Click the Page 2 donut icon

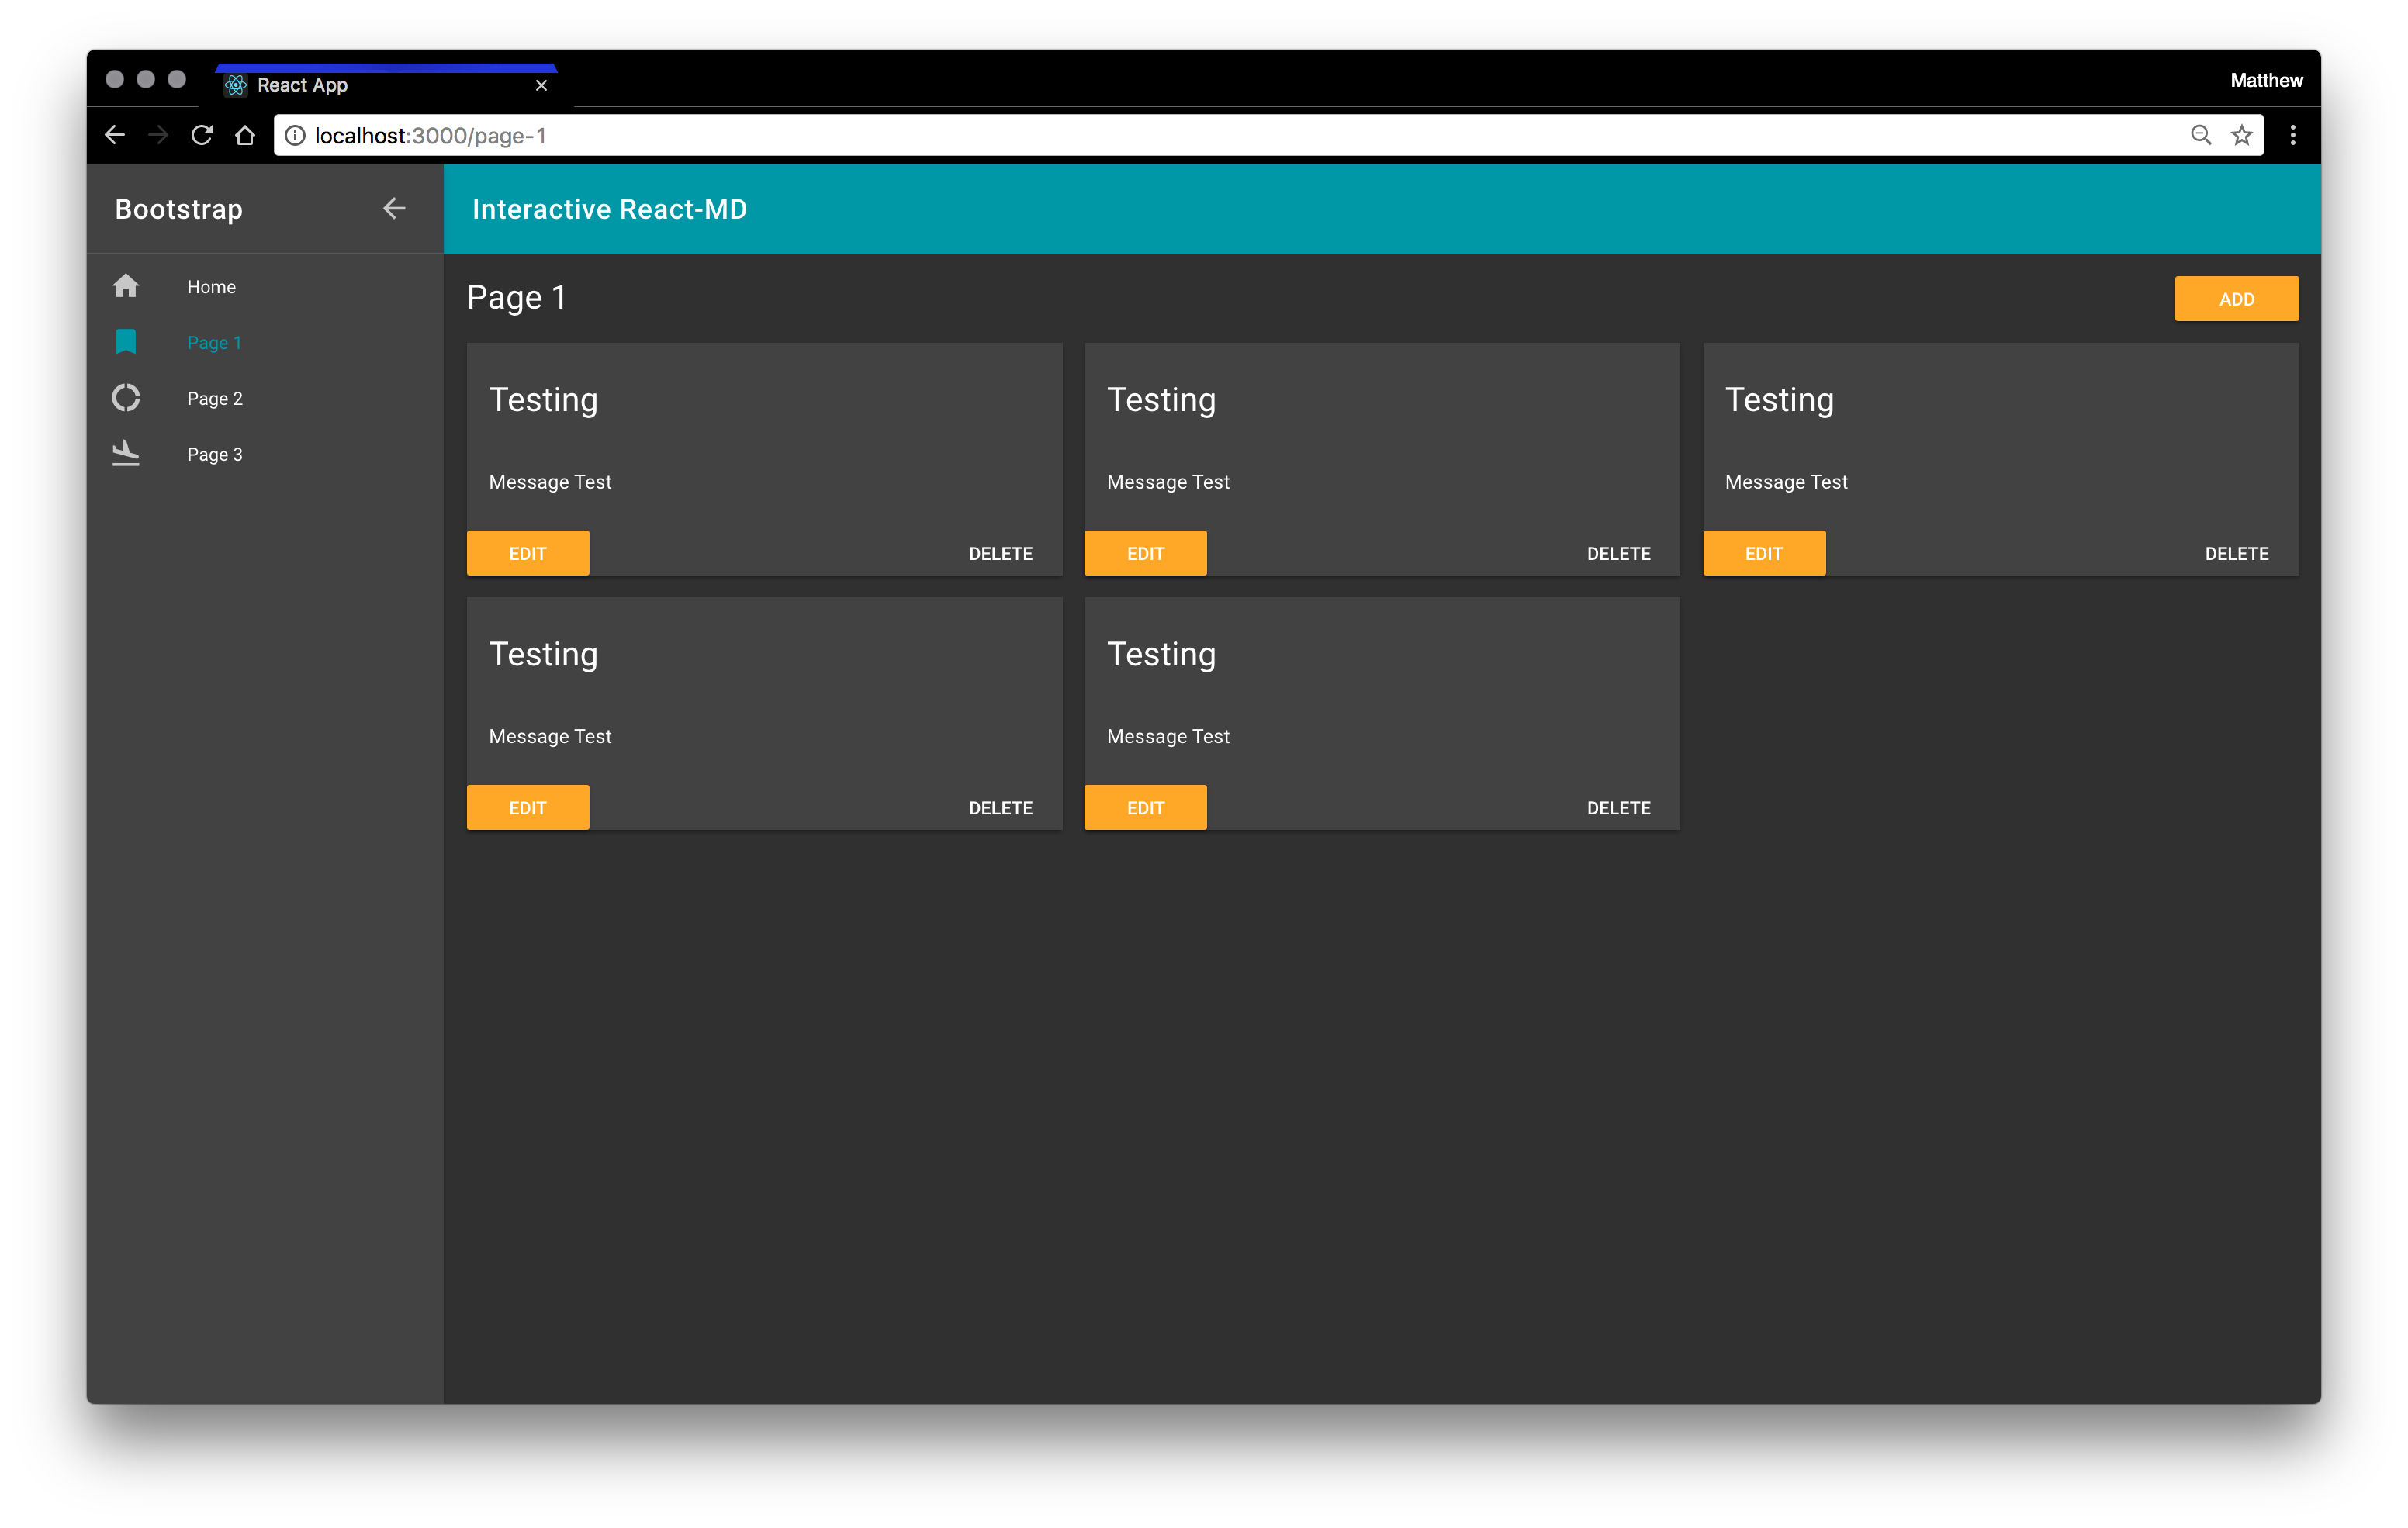point(125,398)
